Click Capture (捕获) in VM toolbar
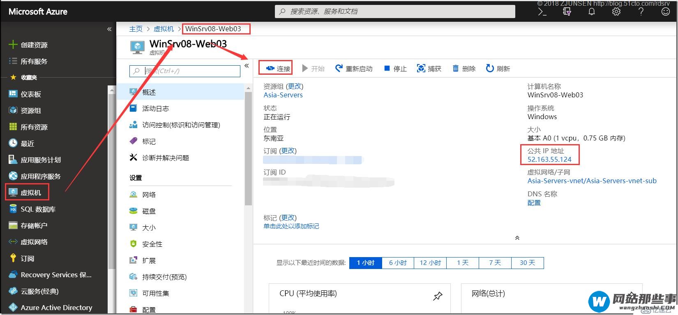This screenshot has height=315, width=678. [429, 68]
